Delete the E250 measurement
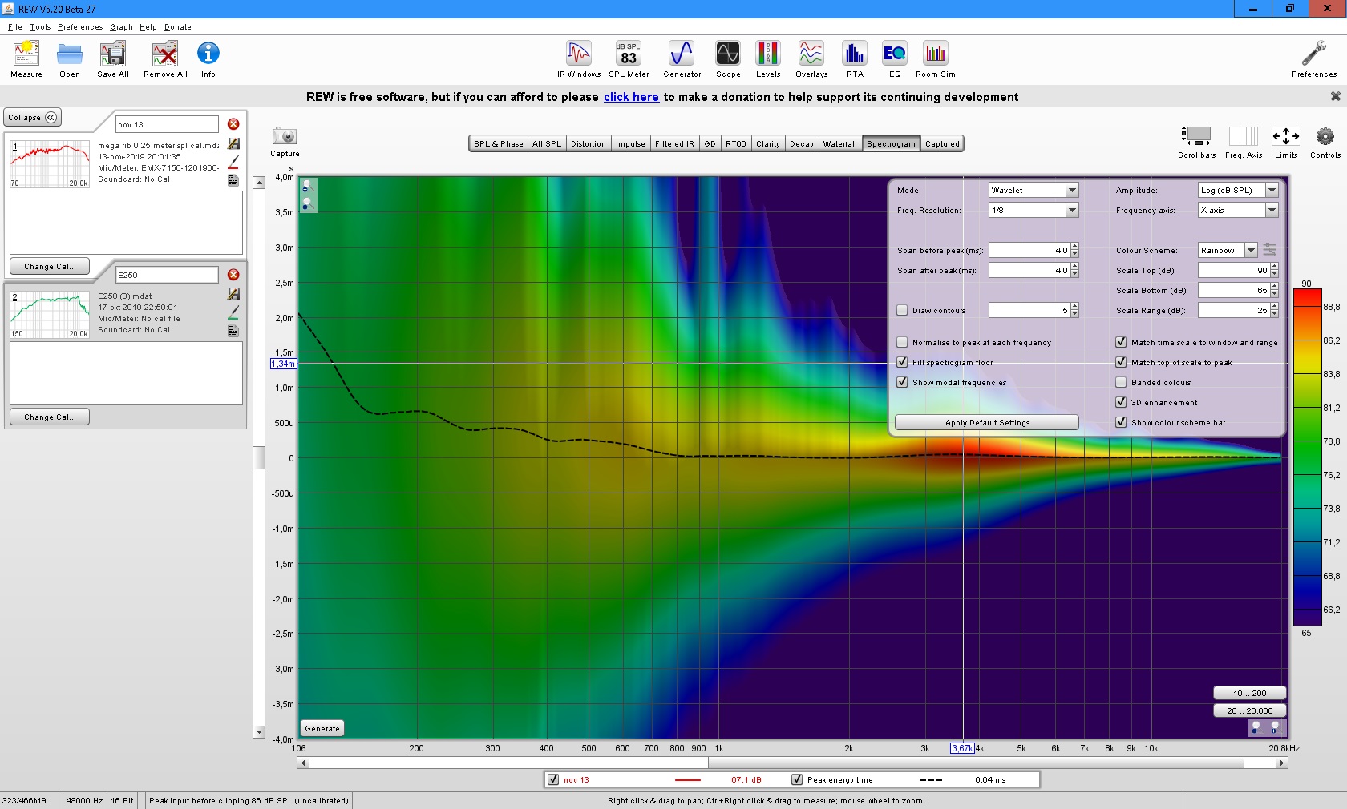1347x809 pixels. point(233,275)
